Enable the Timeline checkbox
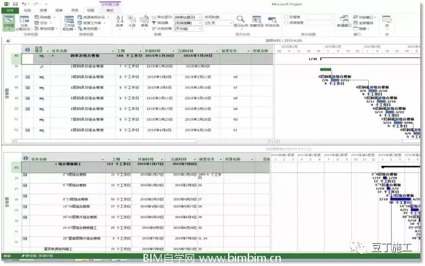 pyautogui.click(x=286, y=17)
